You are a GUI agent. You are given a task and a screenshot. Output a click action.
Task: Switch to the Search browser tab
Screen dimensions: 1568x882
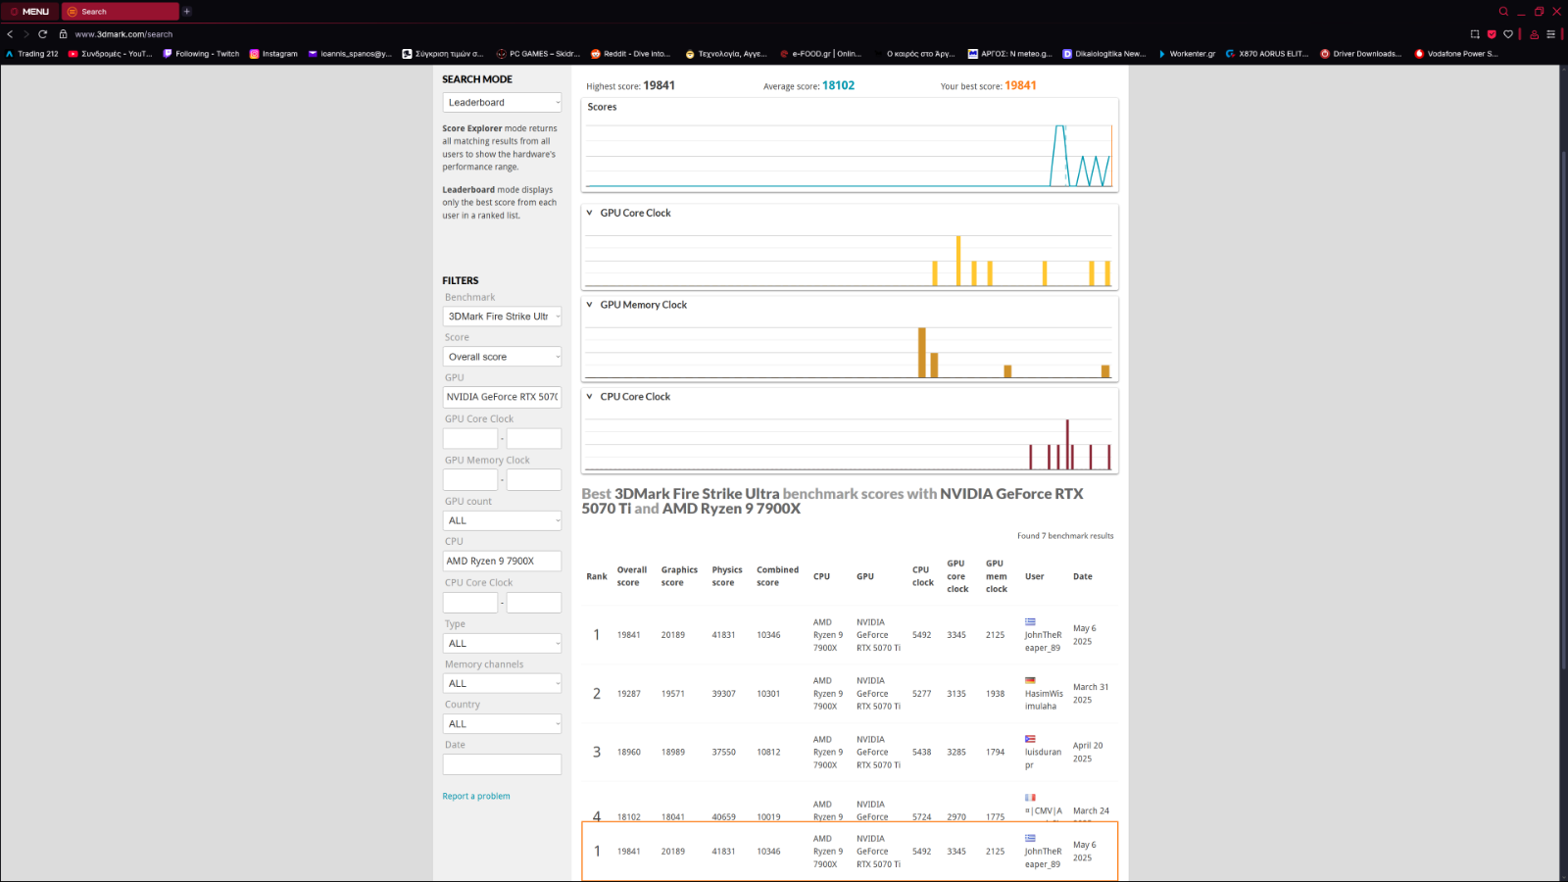pos(120,12)
